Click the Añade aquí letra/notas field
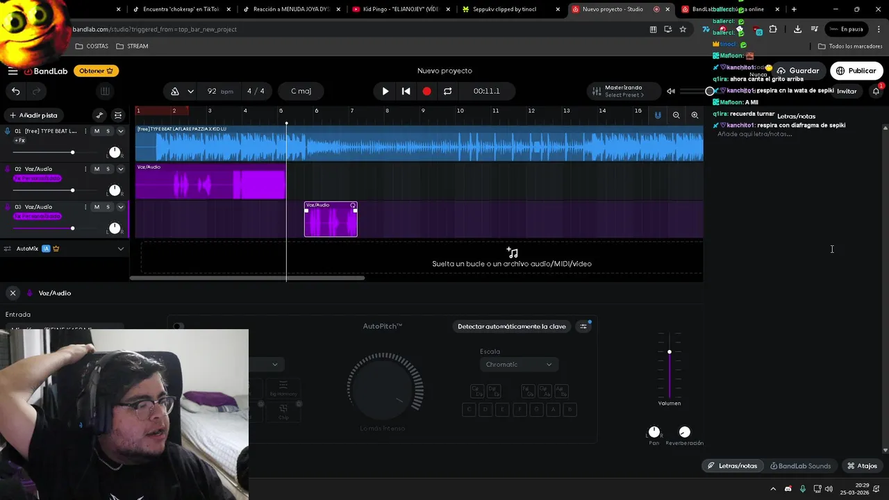The image size is (889, 500). click(x=754, y=134)
